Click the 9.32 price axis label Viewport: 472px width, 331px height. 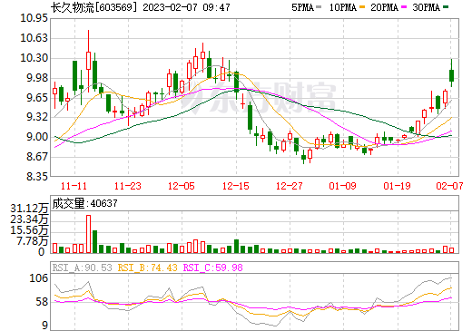click(37, 117)
